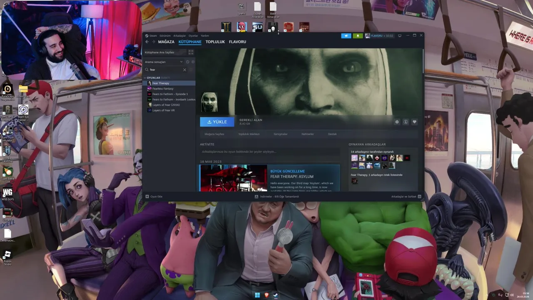Click the wishlist friend avatar under Fear Therapy

point(354,181)
